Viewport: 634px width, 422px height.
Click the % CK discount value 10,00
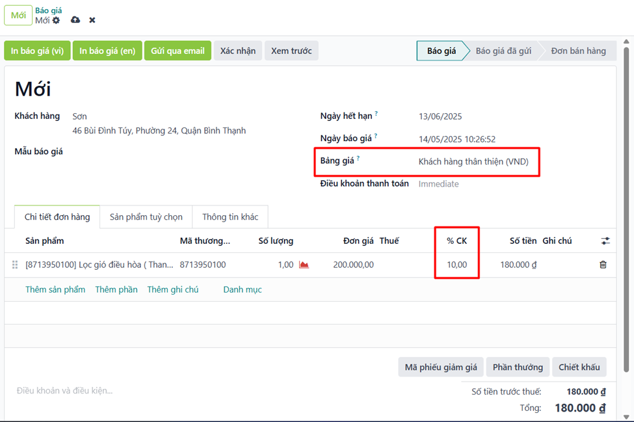coord(456,265)
